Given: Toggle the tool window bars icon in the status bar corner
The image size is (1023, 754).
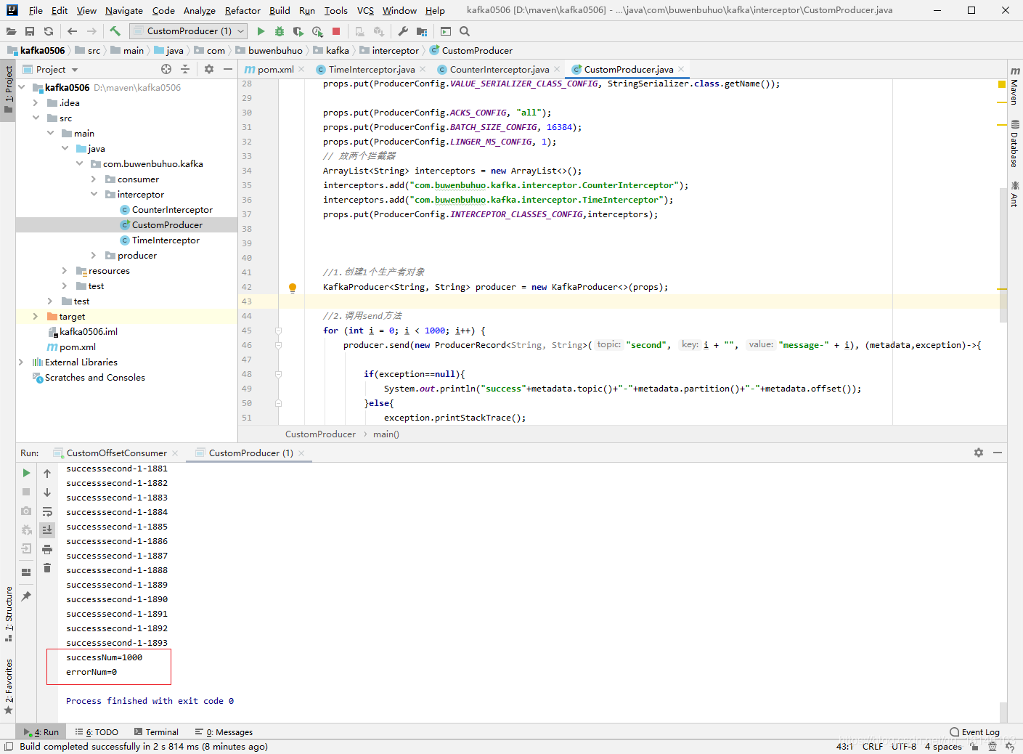Looking at the screenshot, I should pyautogui.click(x=9, y=747).
